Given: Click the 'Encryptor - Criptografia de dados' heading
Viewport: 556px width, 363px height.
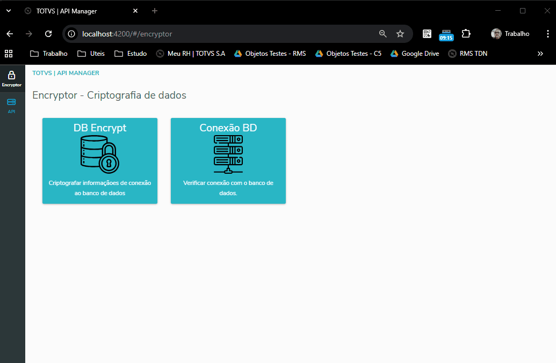Looking at the screenshot, I should 109,95.
